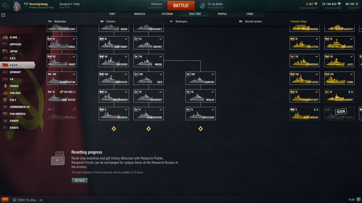Click the reset icon under Moskva branch
This screenshot has width=362, height=203.
point(114,129)
